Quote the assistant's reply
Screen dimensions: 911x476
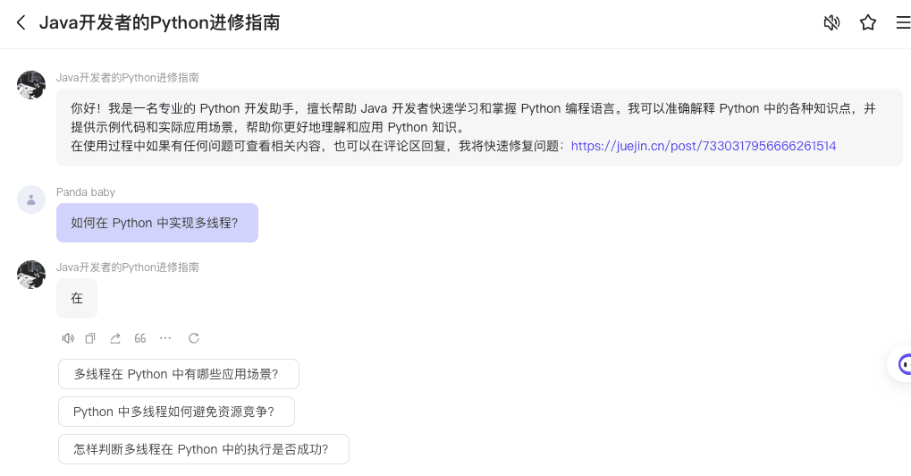click(140, 338)
